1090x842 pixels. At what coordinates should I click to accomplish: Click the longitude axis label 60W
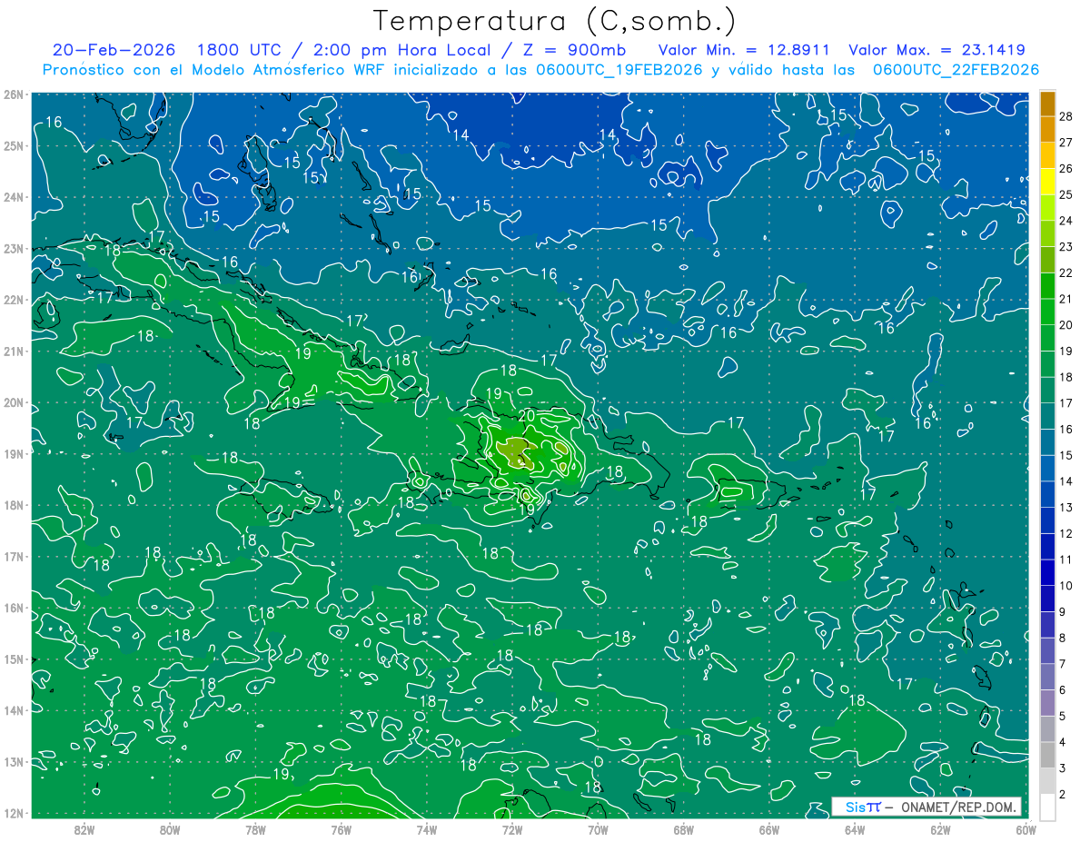[x=1026, y=829]
